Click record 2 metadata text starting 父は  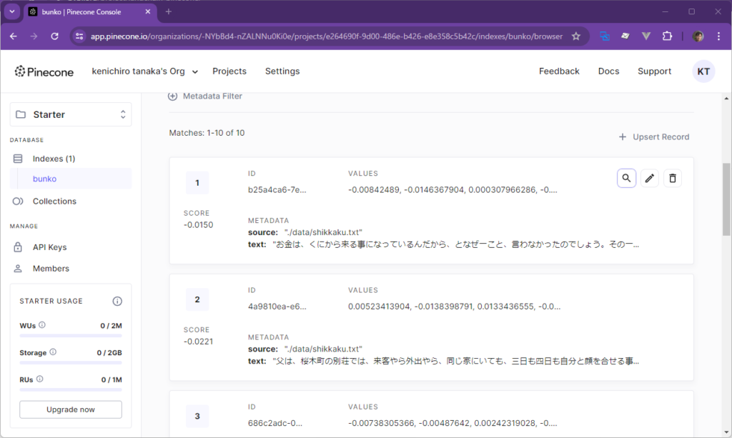(455, 361)
